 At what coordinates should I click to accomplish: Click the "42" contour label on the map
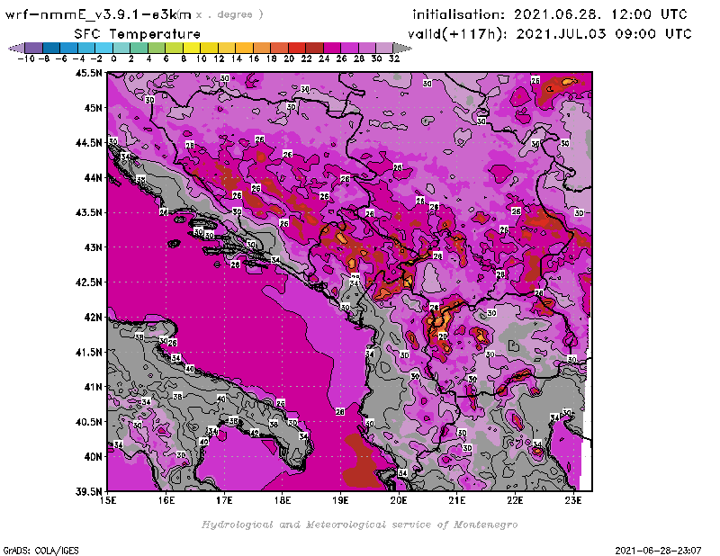tap(255, 433)
